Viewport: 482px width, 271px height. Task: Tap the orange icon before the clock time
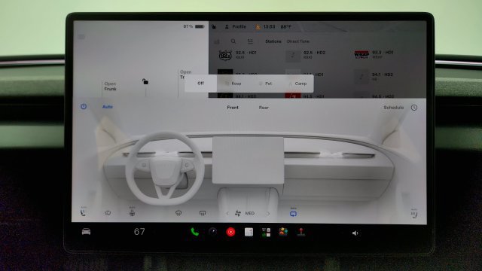(x=258, y=27)
